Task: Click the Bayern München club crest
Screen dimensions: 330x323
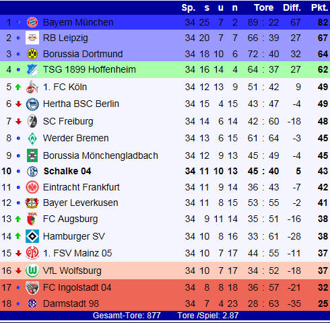Action: pyautogui.click(x=32, y=22)
